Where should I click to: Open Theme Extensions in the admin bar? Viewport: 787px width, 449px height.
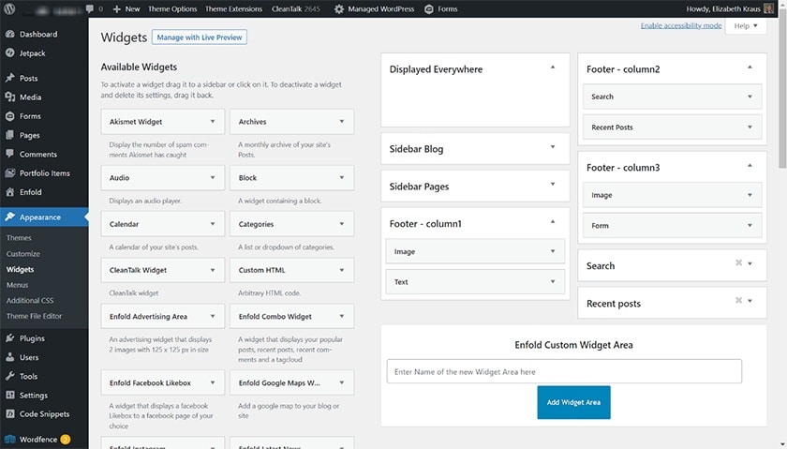[233, 8]
